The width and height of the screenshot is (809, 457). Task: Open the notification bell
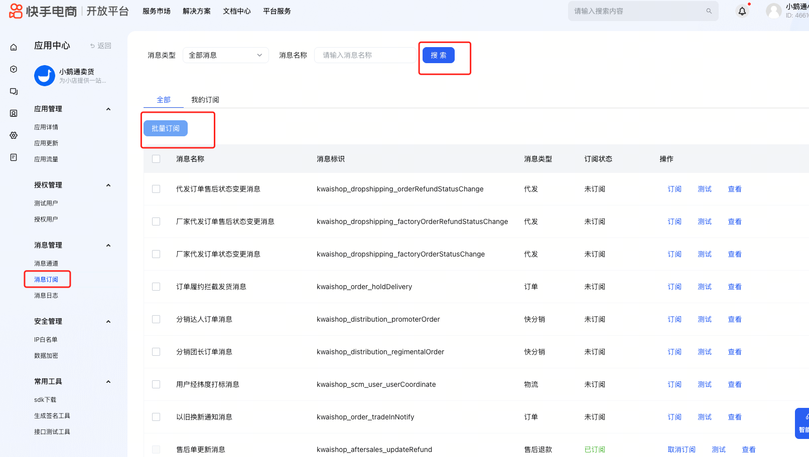(742, 11)
